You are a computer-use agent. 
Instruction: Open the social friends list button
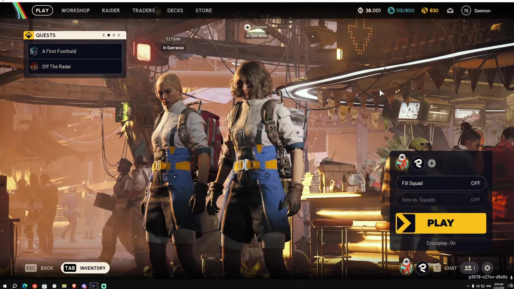tap(469, 268)
